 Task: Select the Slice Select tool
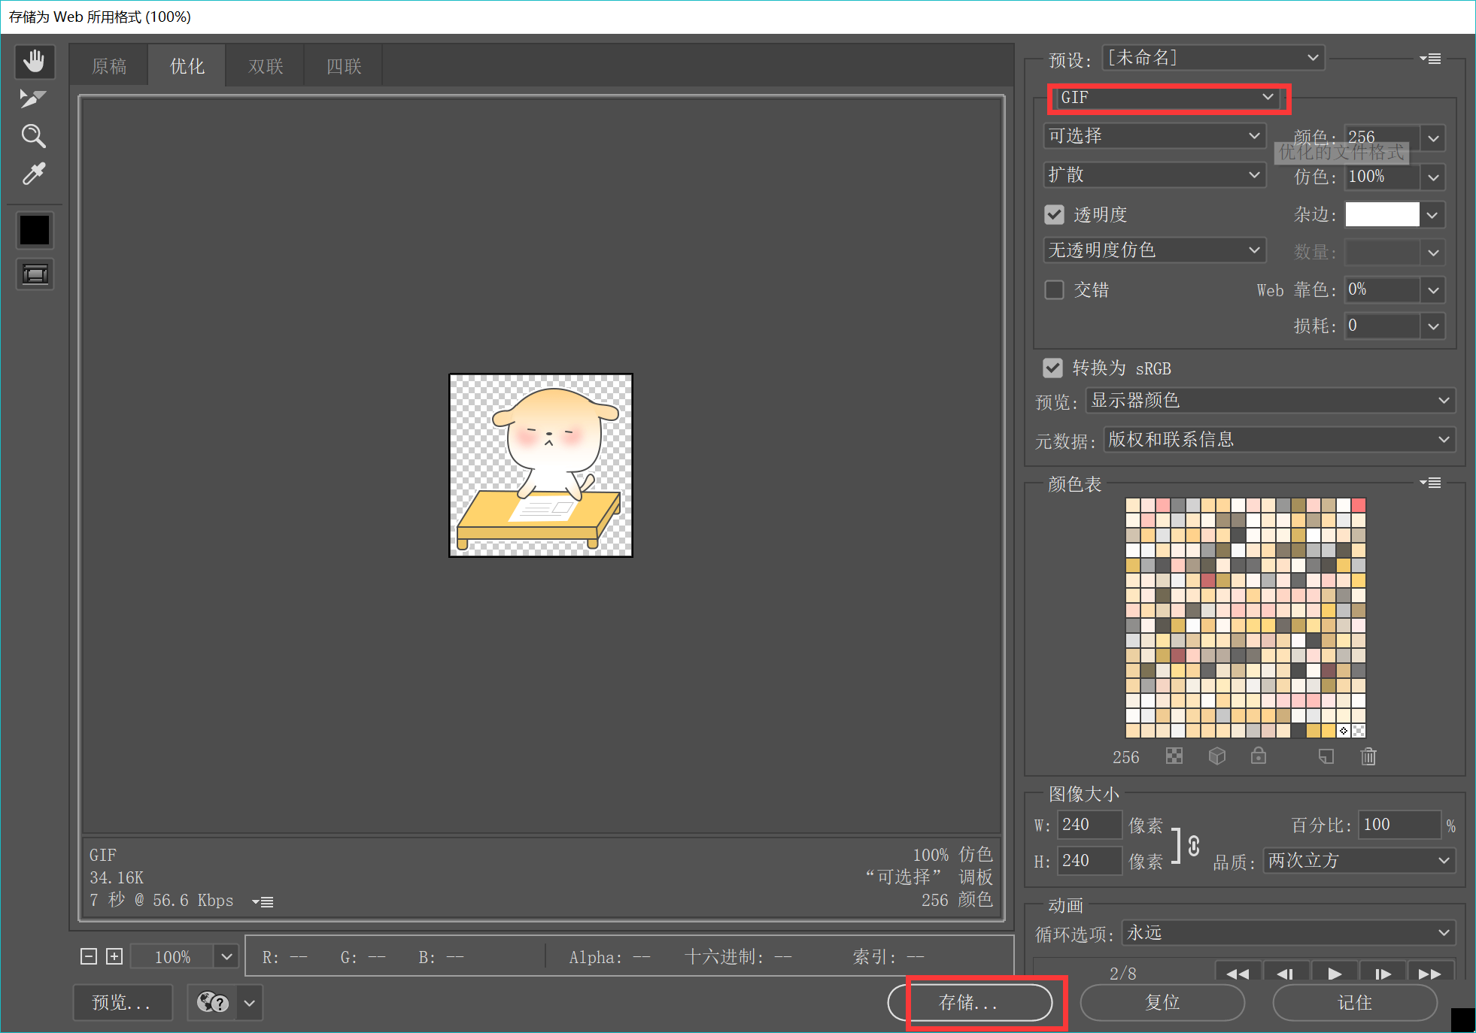click(33, 98)
